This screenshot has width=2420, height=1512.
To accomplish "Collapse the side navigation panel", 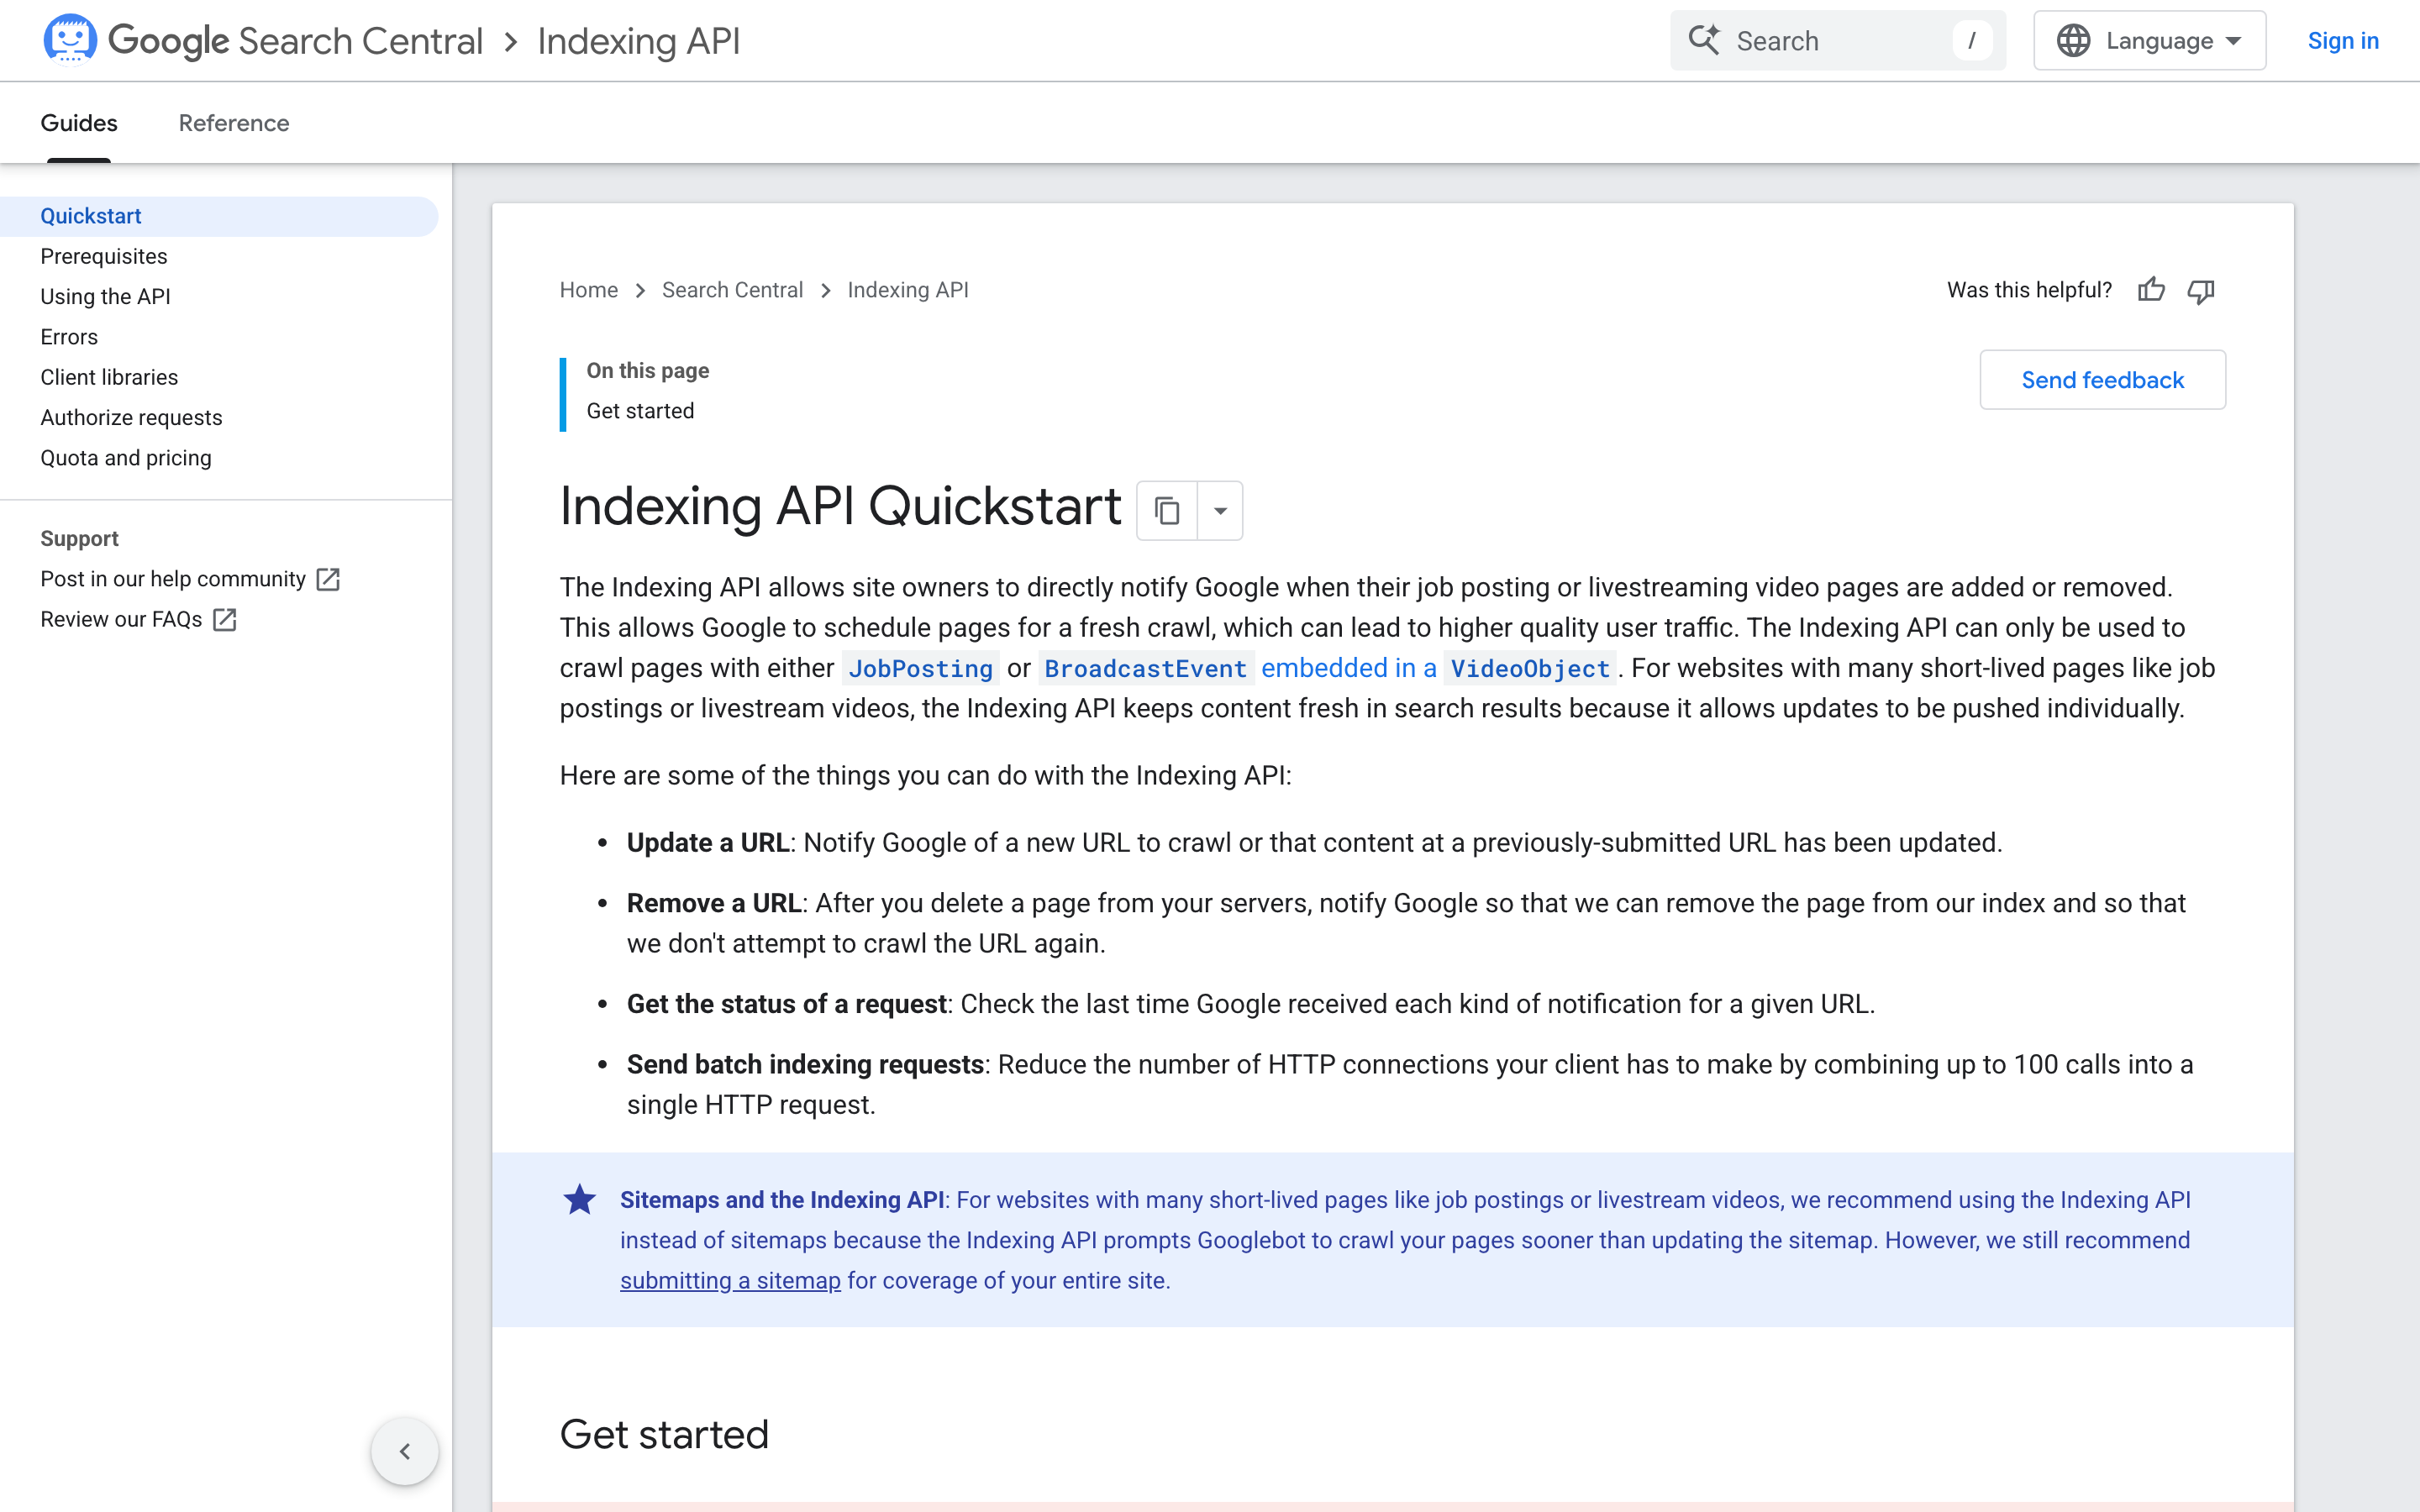I will click(x=404, y=1451).
